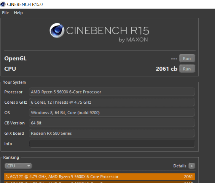Click the Cinebench R15 sphere logo
This screenshot has height=183, width=215.
pyautogui.click(x=57, y=30)
